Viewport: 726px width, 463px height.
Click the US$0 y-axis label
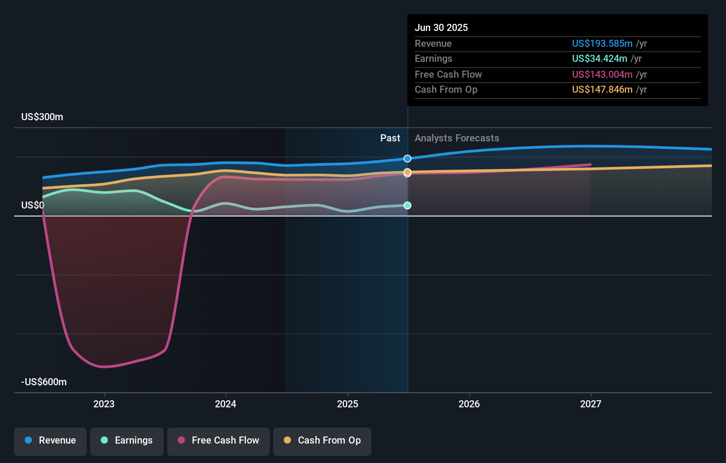(33, 205)
